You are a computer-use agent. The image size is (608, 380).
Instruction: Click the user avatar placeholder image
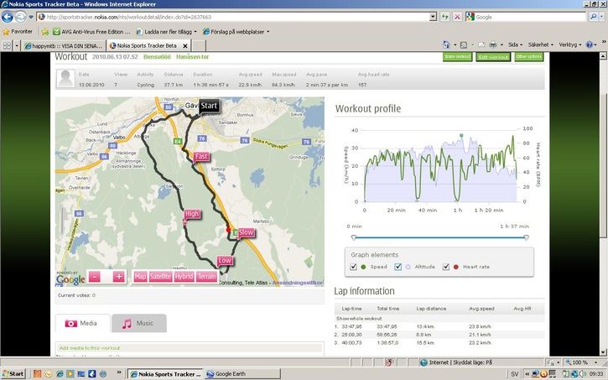coord(65,79)
